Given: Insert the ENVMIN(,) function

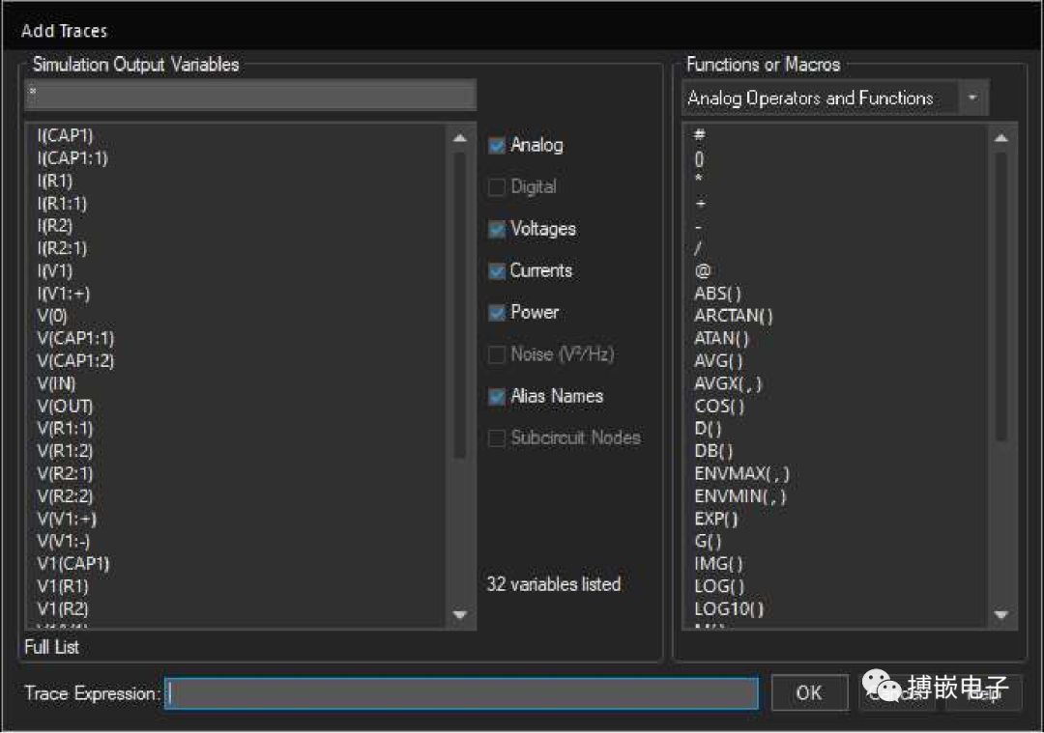Looking at the screenshot, I should [740, 497].
